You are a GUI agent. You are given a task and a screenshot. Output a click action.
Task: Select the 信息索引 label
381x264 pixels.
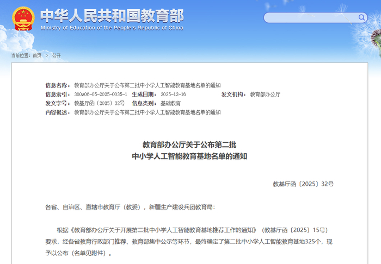click(58, 95)
